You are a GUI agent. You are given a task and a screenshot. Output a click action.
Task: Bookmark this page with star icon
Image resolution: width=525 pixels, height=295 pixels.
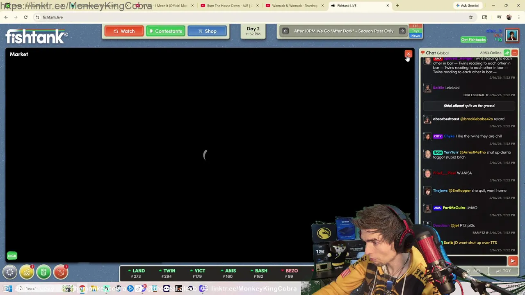click(471, 17)
